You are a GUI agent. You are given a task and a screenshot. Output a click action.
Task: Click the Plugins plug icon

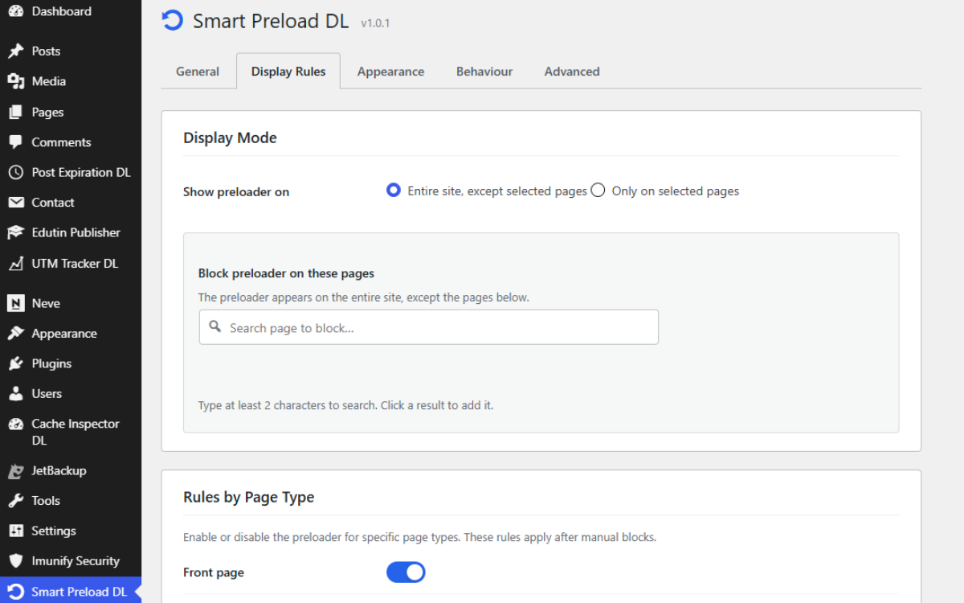pos(15,363)
